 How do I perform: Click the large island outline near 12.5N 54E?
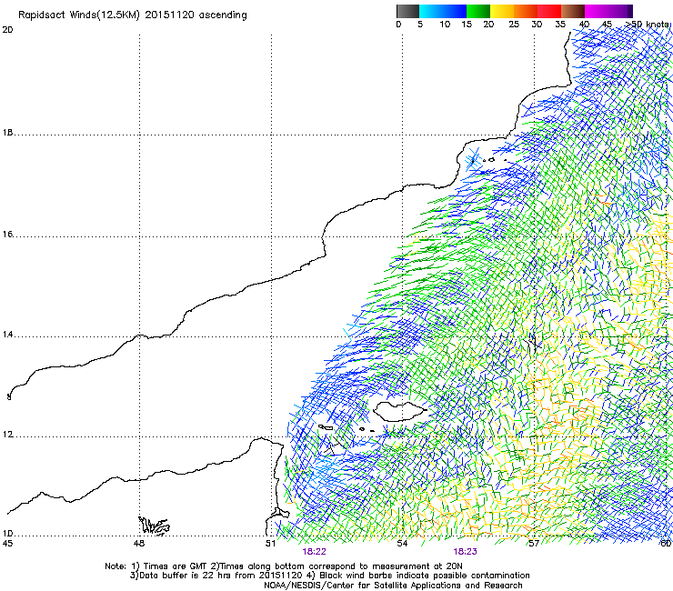[400, 412]
